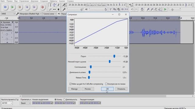This screenshot has width=195, height=109.
Task: Toggle Make-up gain for 0 dB checkbox
Action: (x=70, y=84)
